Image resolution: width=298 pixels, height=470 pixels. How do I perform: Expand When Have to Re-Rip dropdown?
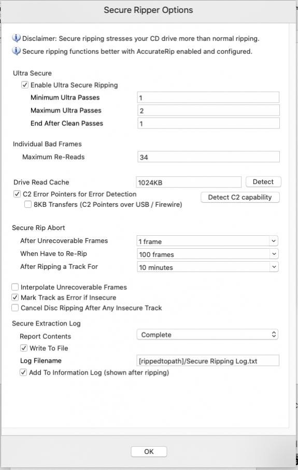[207, 254]
